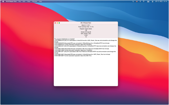Click the log line ending 400.63ms
The width and height of the screenshot is (169, 105).
pyautogui.click(x=73, y=45)
